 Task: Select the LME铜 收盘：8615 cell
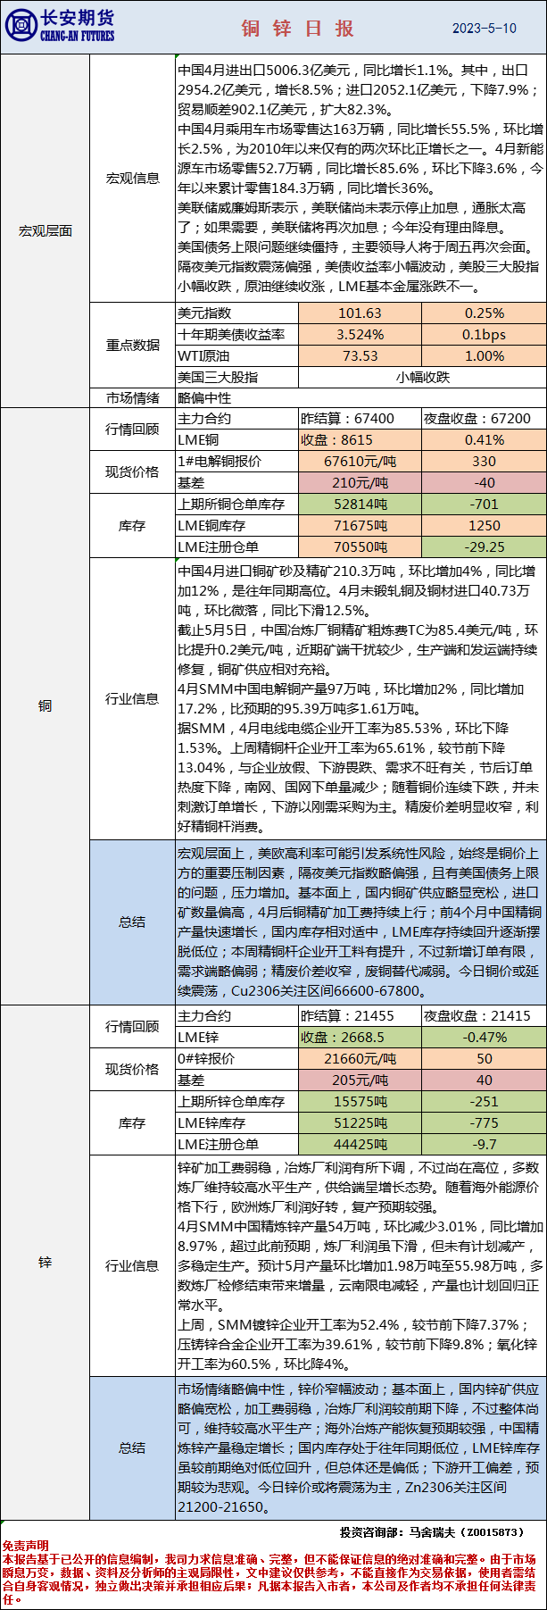(360, 440)
